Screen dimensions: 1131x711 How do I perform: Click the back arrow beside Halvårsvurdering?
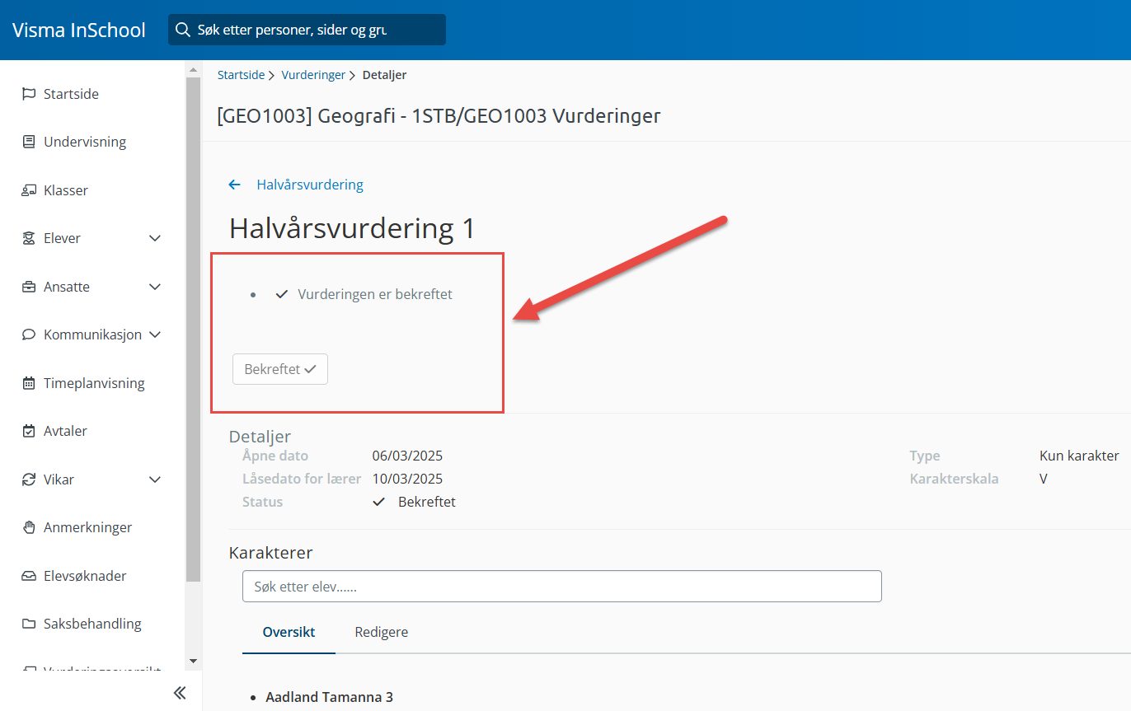pos(235,185)
